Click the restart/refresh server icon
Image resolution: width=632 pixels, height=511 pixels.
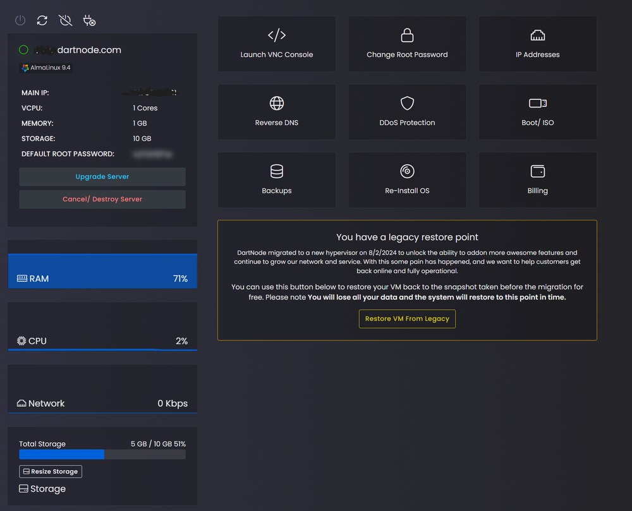coord(42,20)
